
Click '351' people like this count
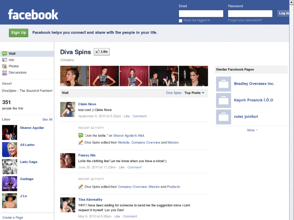pos(6,102)
